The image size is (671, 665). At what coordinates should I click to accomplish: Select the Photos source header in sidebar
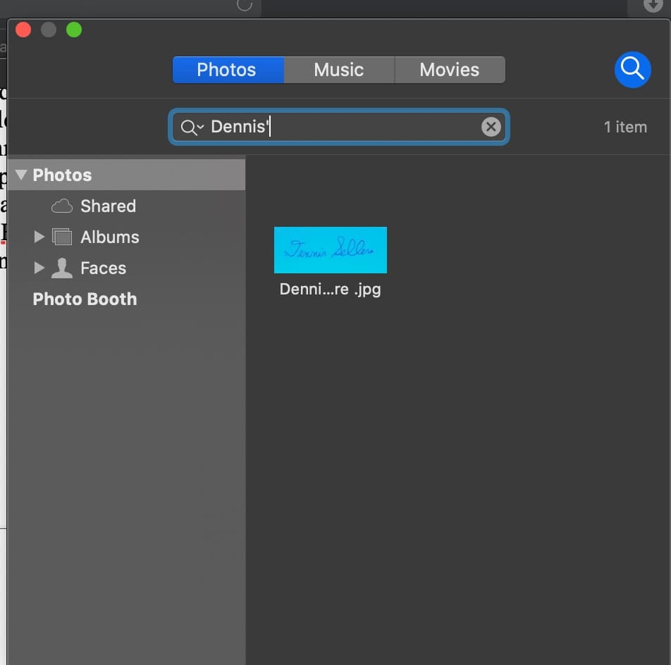click(63, 175)
